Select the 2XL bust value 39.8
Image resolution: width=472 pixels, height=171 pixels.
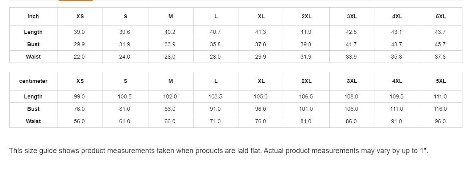tap(306, 44)
